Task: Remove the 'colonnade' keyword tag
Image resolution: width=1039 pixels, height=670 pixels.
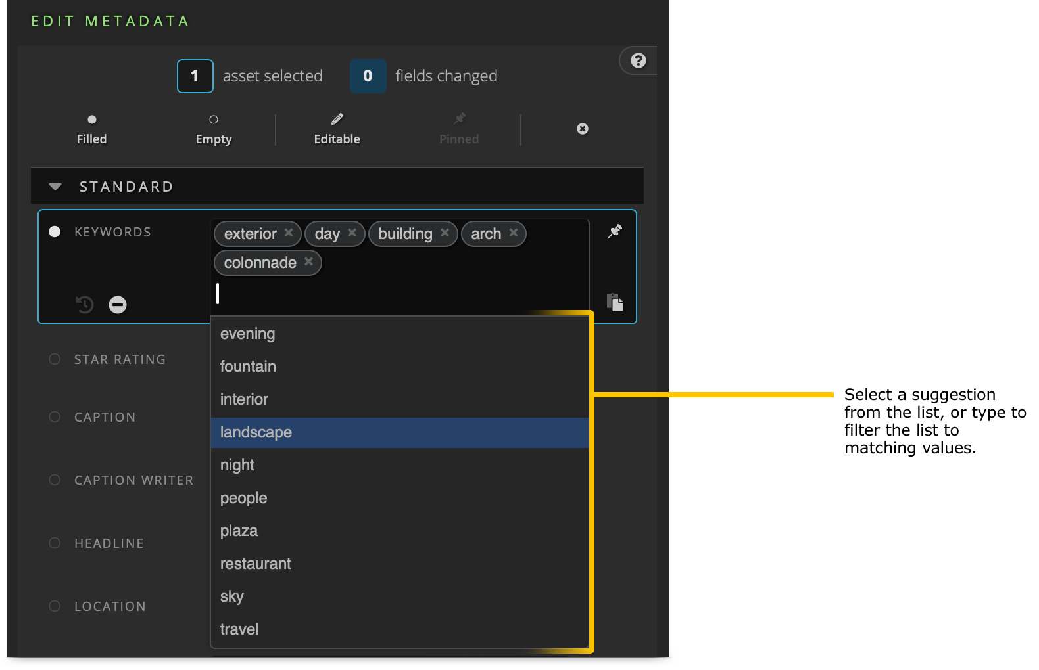Action: tap(308, 261)
